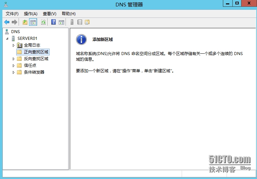Screen dimensions: 257x179
Task: Open help via question mark icon
Action: 53,22
